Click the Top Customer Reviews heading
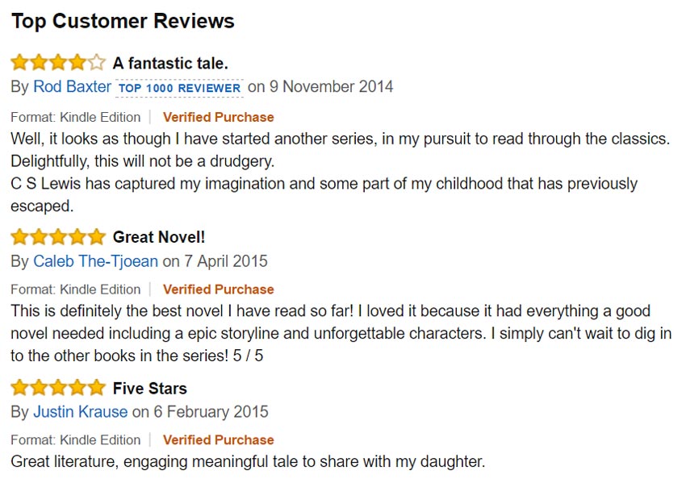686x483 pixels. [x=123, y=21]
